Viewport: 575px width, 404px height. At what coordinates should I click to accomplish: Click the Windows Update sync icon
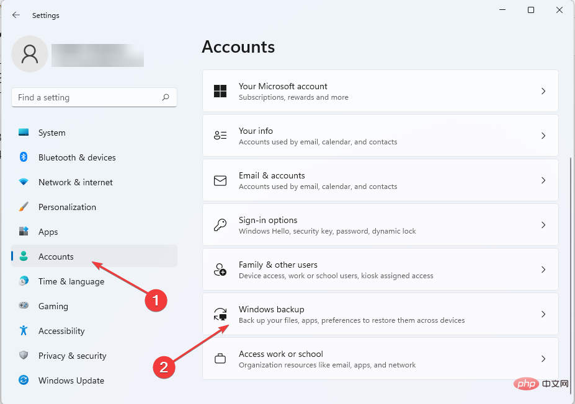tap(24, 380)
